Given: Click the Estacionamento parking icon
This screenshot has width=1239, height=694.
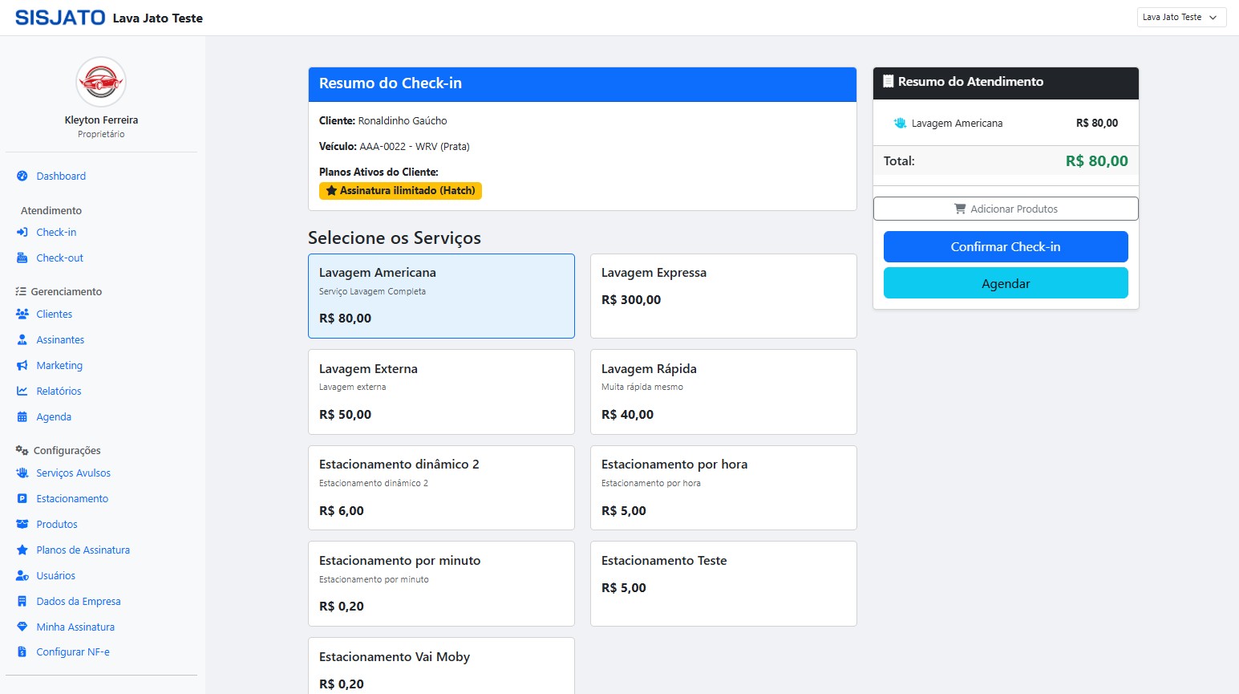Looking at the screenshot, I should click(x=22, y=499).
